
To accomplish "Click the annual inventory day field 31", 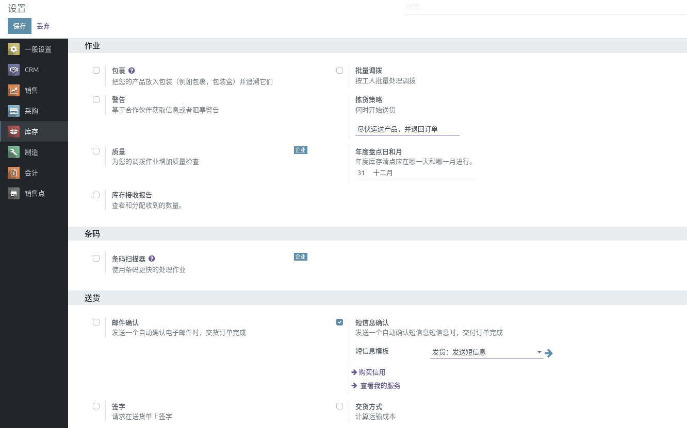I will tap(362, 174).
